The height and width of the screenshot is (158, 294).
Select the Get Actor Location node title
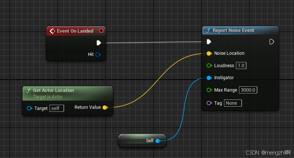pyautogui.click(x=54, y=90)
